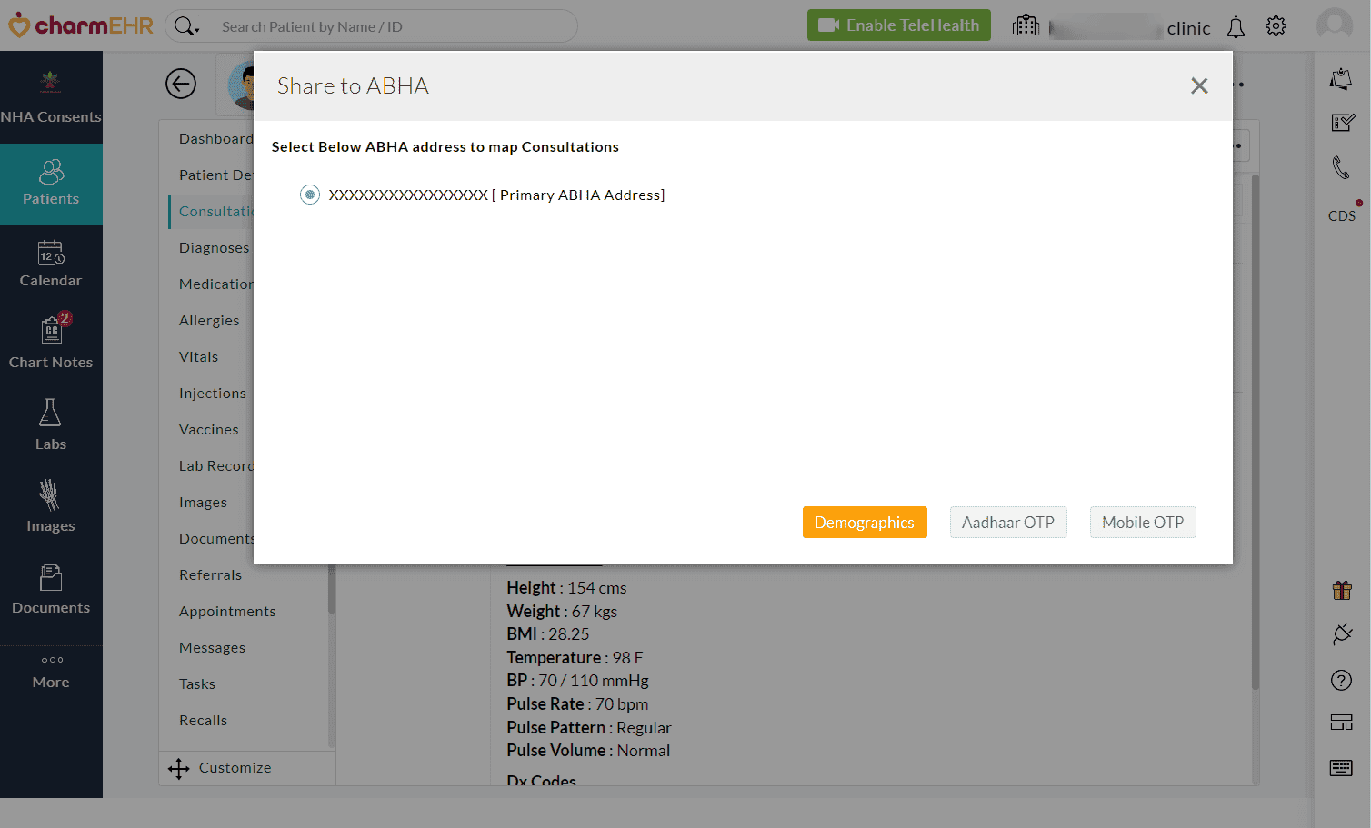Expand the More menu in sidebar
The image size is (1371, 828).
click(x=51, y=672)
